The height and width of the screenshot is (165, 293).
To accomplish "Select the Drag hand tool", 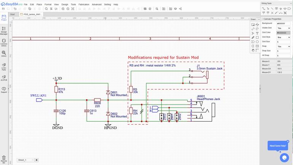I will coord(253,51).
